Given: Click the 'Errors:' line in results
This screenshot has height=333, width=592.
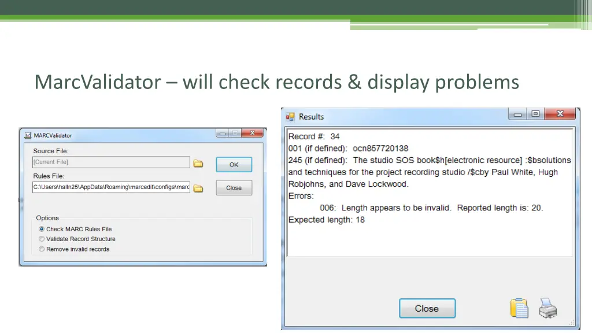Looking at the screenshot, I should [x=301, y=196].
